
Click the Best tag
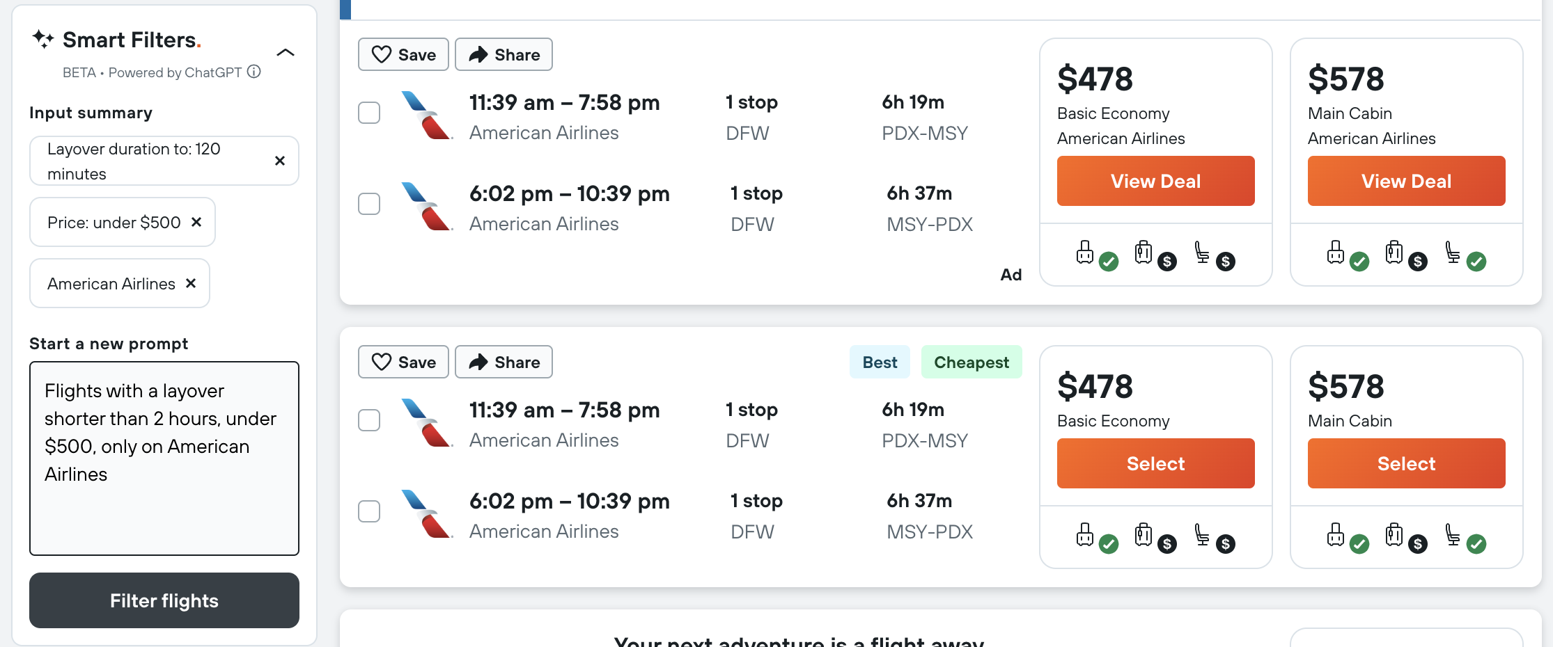tap(880, 362)
